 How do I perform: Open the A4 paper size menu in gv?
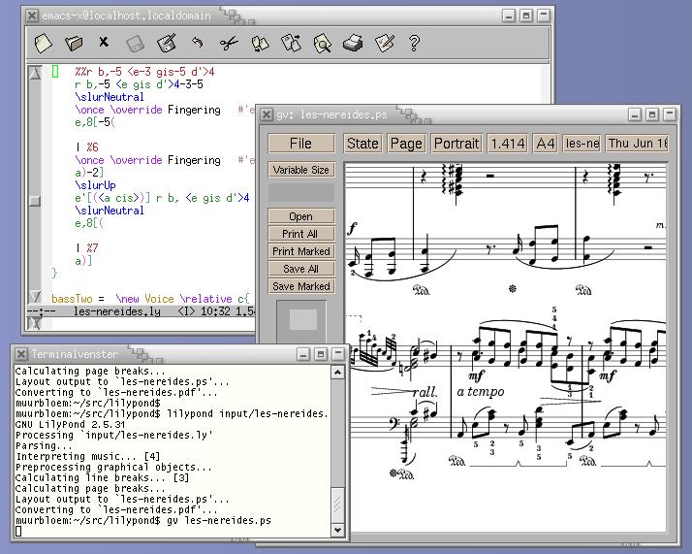546,144
